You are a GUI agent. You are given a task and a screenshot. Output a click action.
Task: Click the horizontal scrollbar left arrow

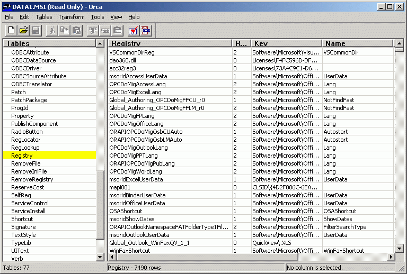coord(112,257)
